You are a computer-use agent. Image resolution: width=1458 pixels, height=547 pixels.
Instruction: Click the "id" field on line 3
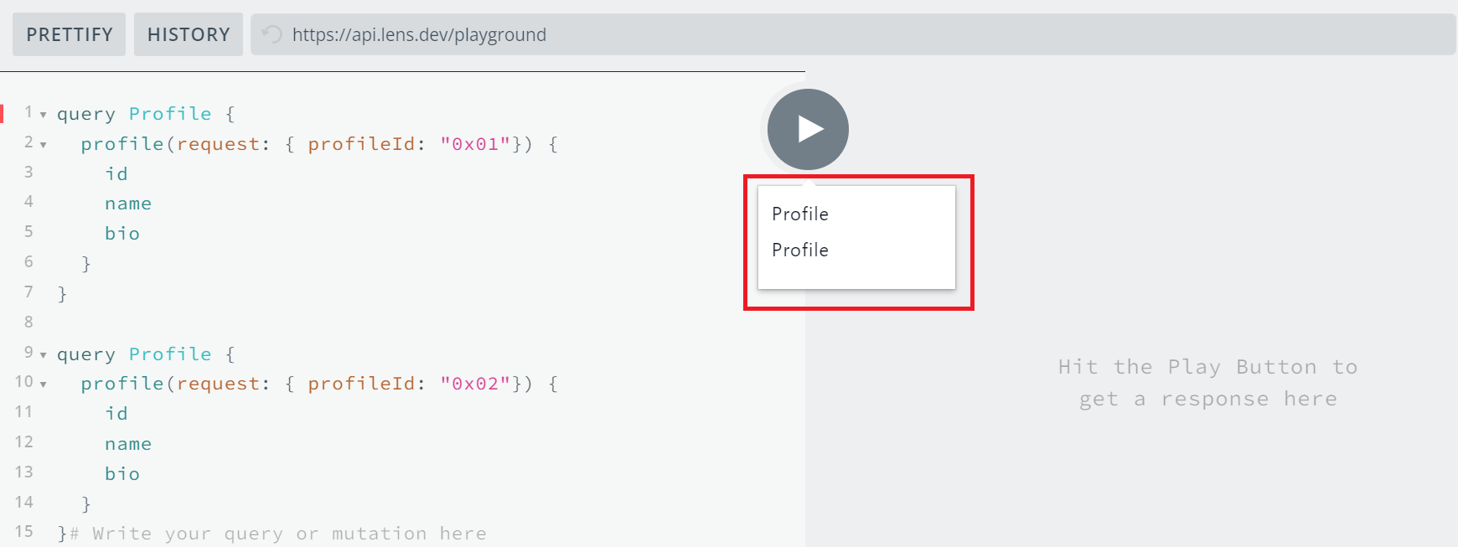[116, 173]
